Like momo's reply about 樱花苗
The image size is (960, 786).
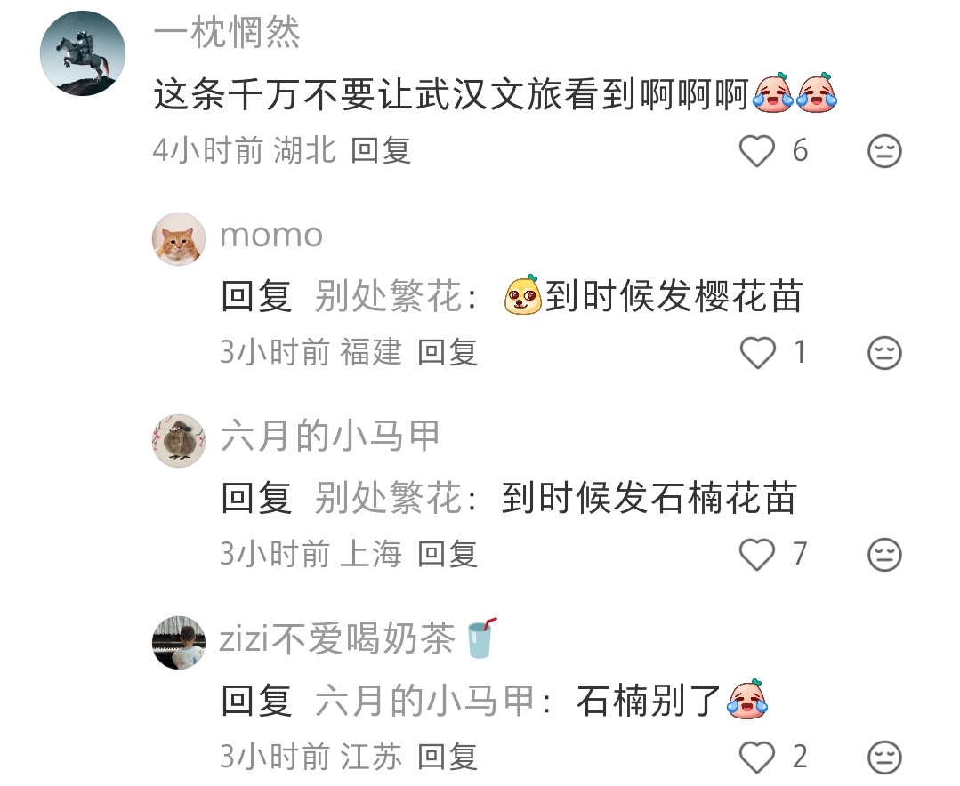click(757, 353)
